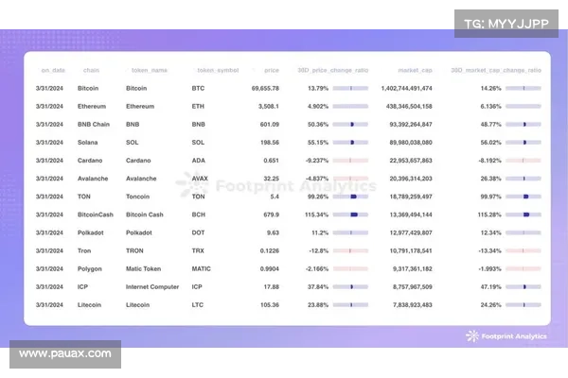The width and height of the screenshot is (568, 378).
Task: Select the Avalanche price 32.25
Action: (272, 179)
